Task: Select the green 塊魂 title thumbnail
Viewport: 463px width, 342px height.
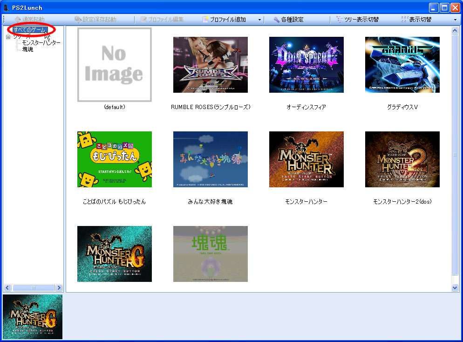Action: (x=211, y=253)
